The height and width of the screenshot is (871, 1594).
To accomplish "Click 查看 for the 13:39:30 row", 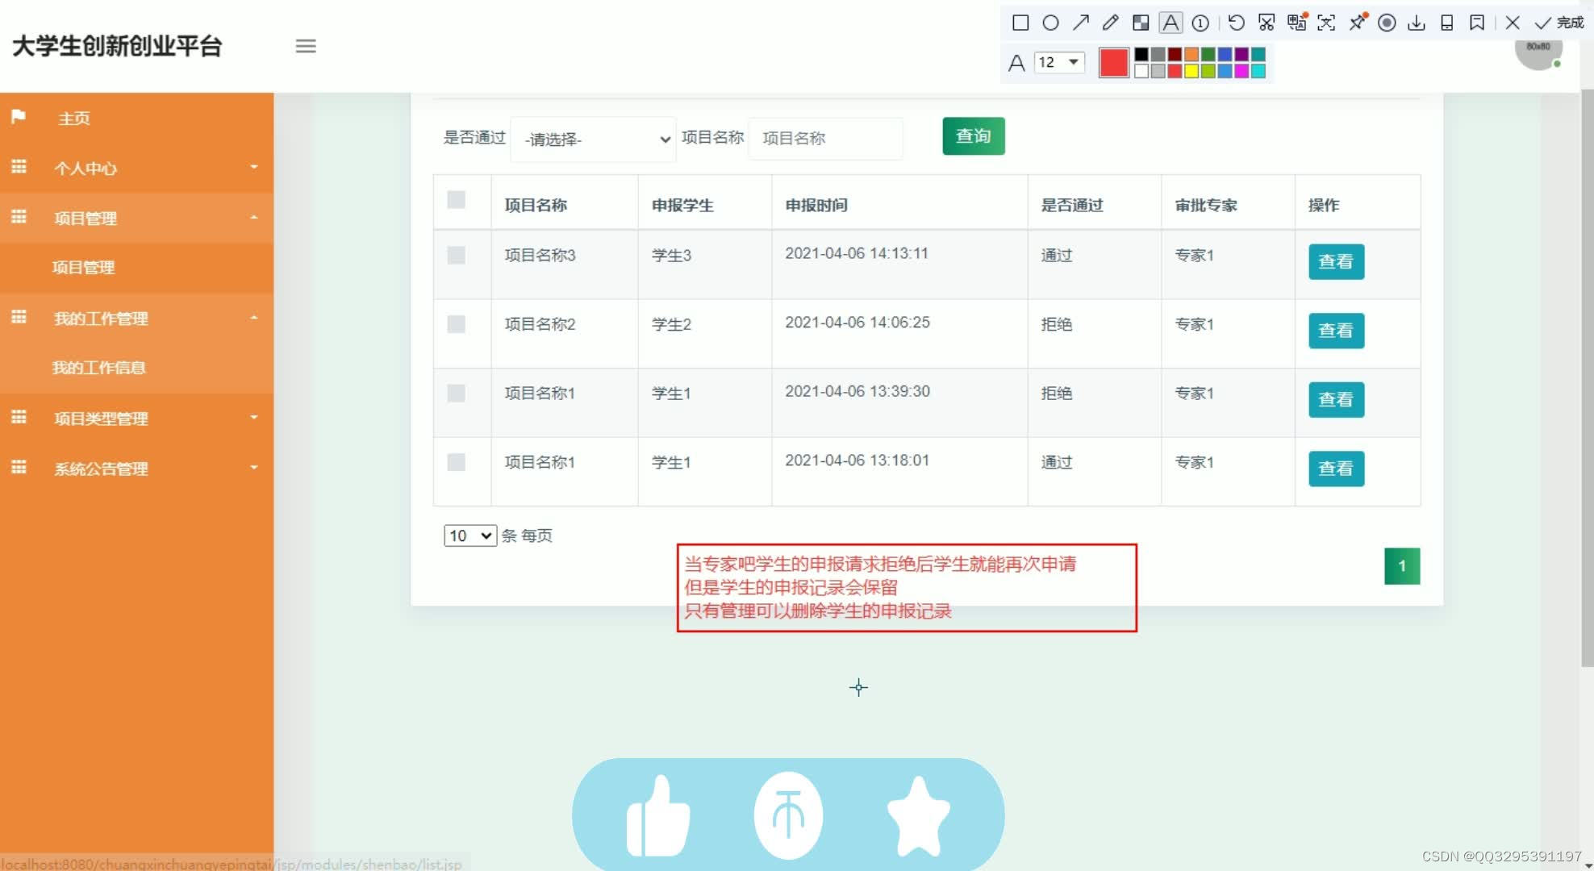I will coord(1336,400).
